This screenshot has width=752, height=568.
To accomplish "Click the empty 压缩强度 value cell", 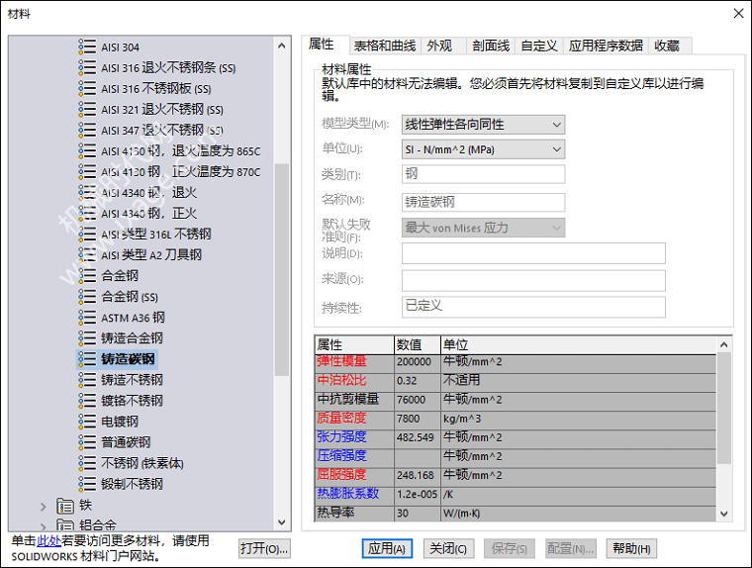I will (418, 456).
